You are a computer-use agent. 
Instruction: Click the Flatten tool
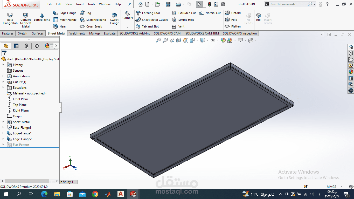(x=233, y=26)
